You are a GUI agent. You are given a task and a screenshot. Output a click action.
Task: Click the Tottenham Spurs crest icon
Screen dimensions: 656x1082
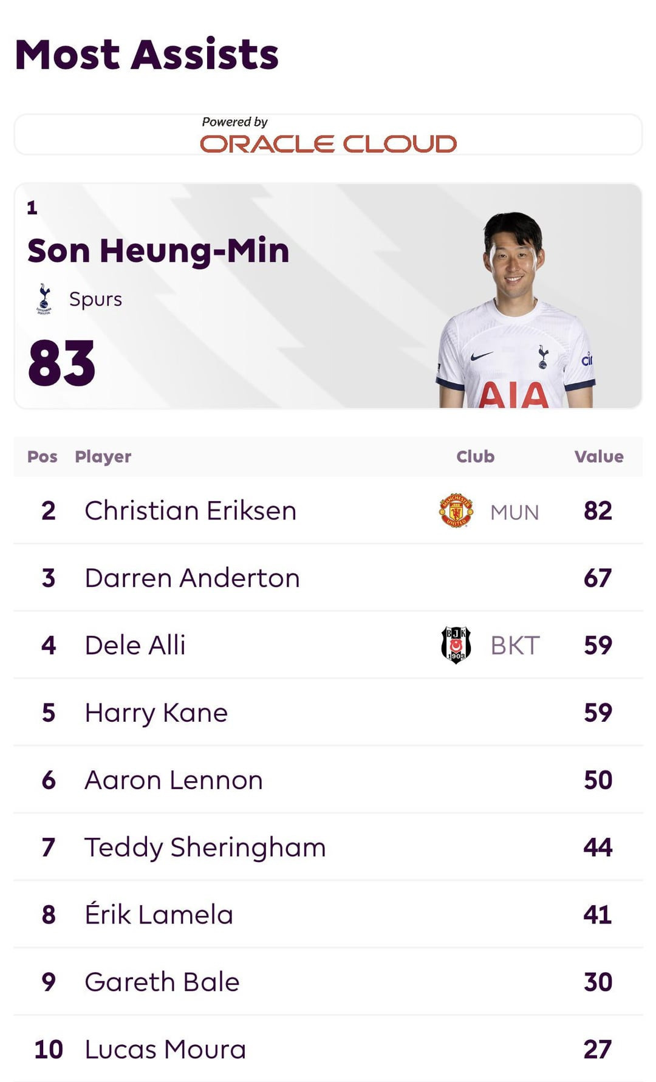(44, 299)
